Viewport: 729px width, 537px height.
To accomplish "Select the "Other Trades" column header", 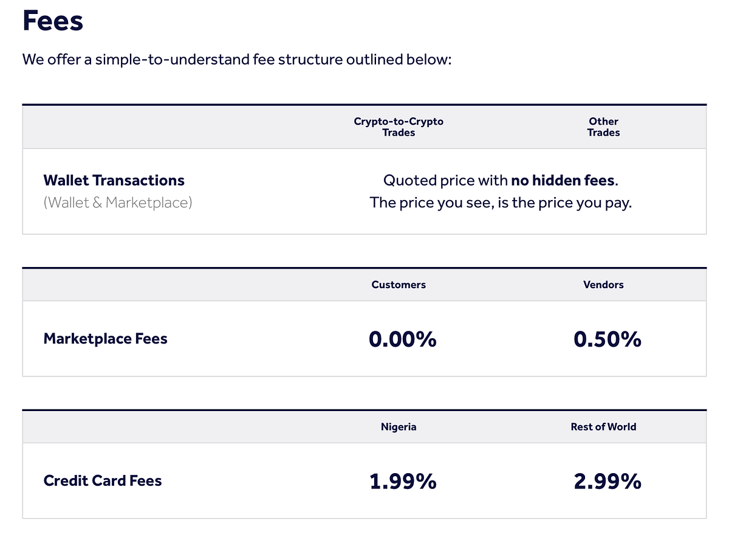I will tap(603, 126).
